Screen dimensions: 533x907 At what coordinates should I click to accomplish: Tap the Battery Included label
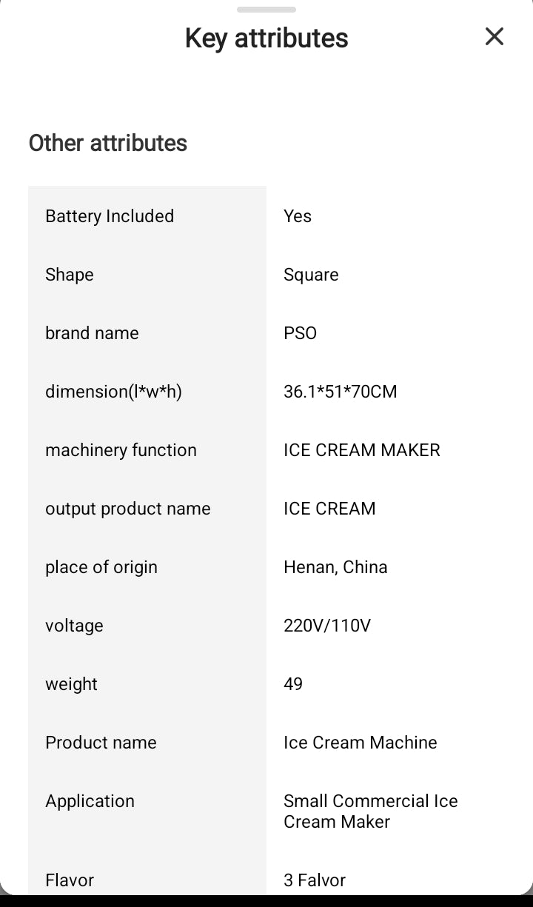tap(110, 216)
